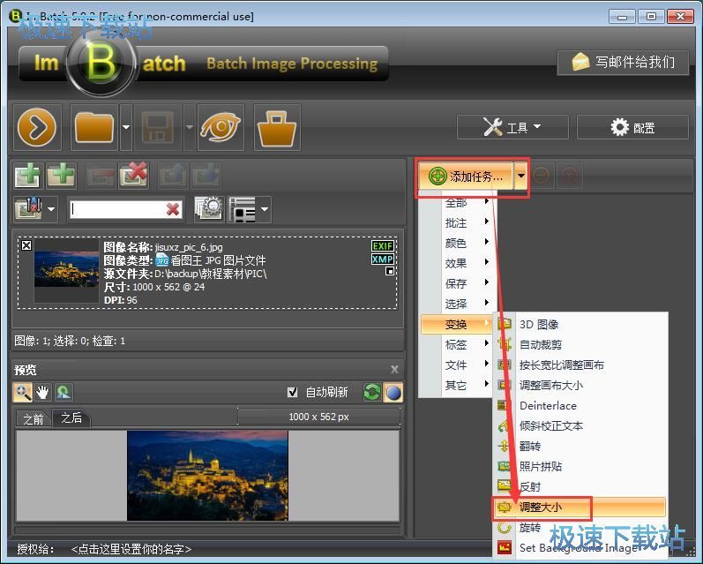This screenshot has width=703, height=564.
Task: Expand the 添加任务 dropdown arrow
Action: point(521,177)
